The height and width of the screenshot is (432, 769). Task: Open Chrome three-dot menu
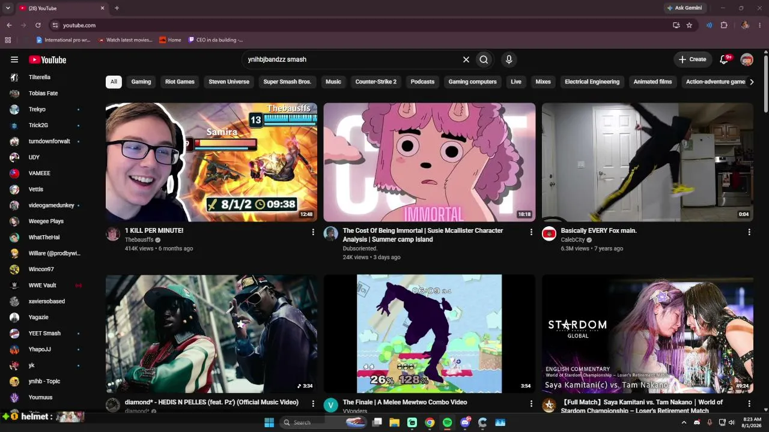coord(760,25)
